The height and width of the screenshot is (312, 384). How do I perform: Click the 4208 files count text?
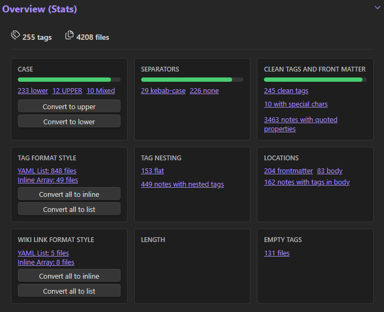(93, 37)
